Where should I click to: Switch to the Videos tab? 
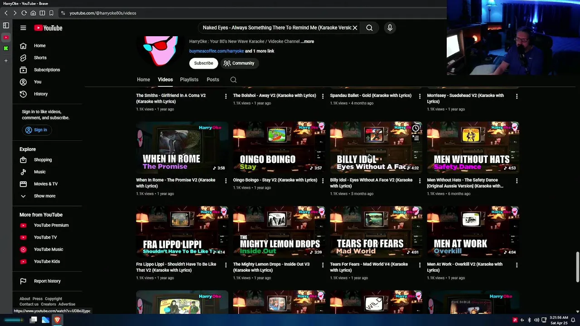(165, 80)
